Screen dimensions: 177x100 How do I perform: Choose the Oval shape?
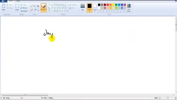pyautogui.click(x=55, y=5)
